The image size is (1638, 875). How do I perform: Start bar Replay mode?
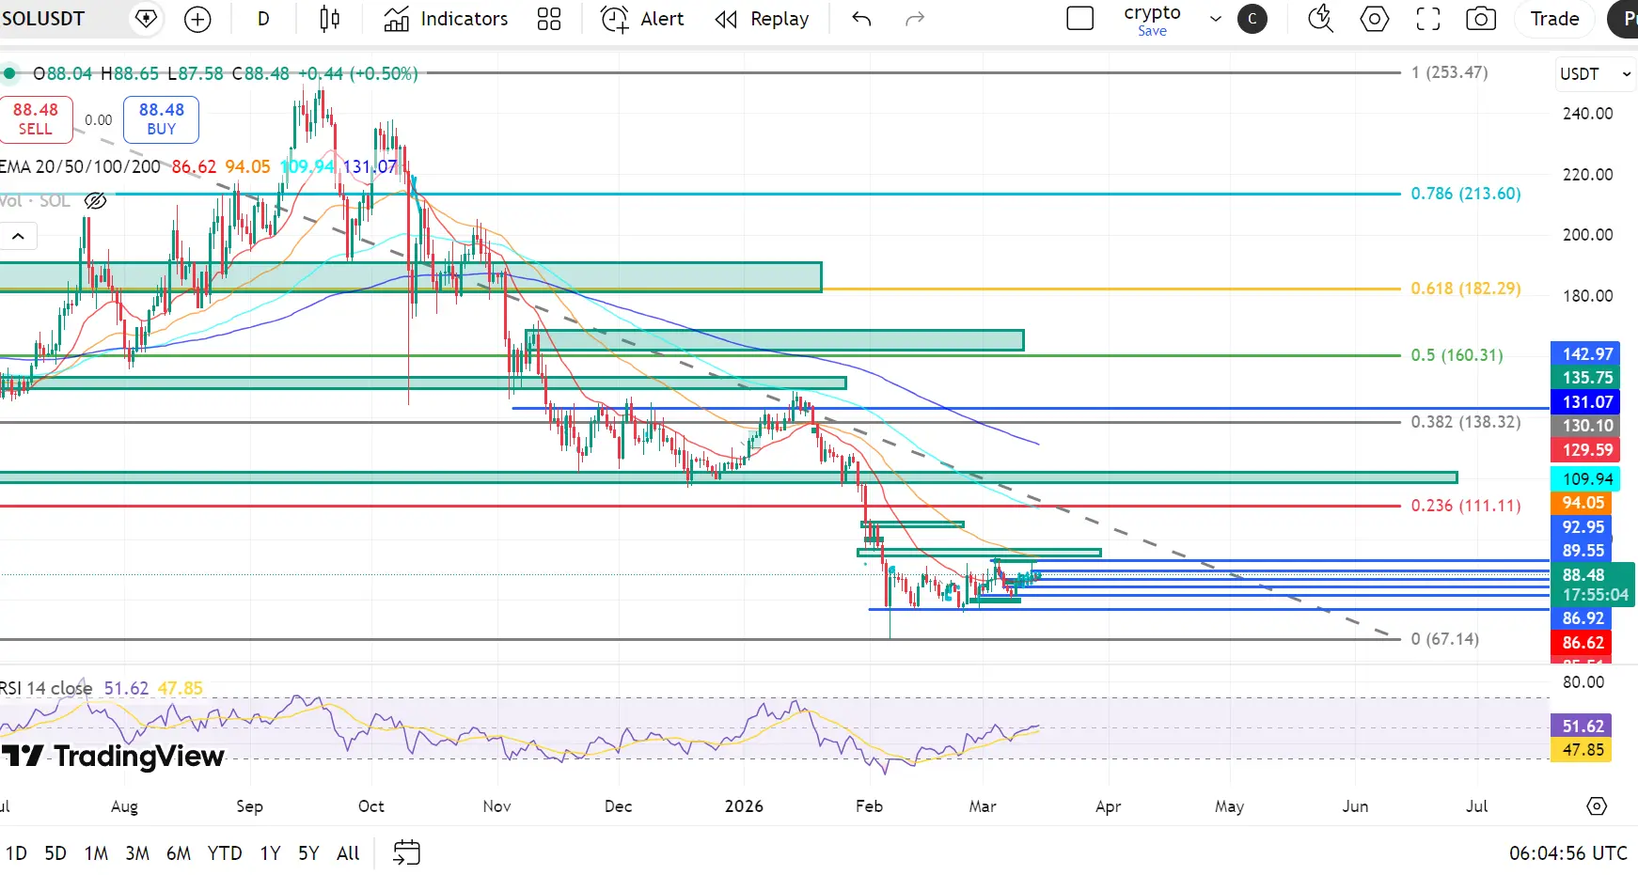(762, 19)
